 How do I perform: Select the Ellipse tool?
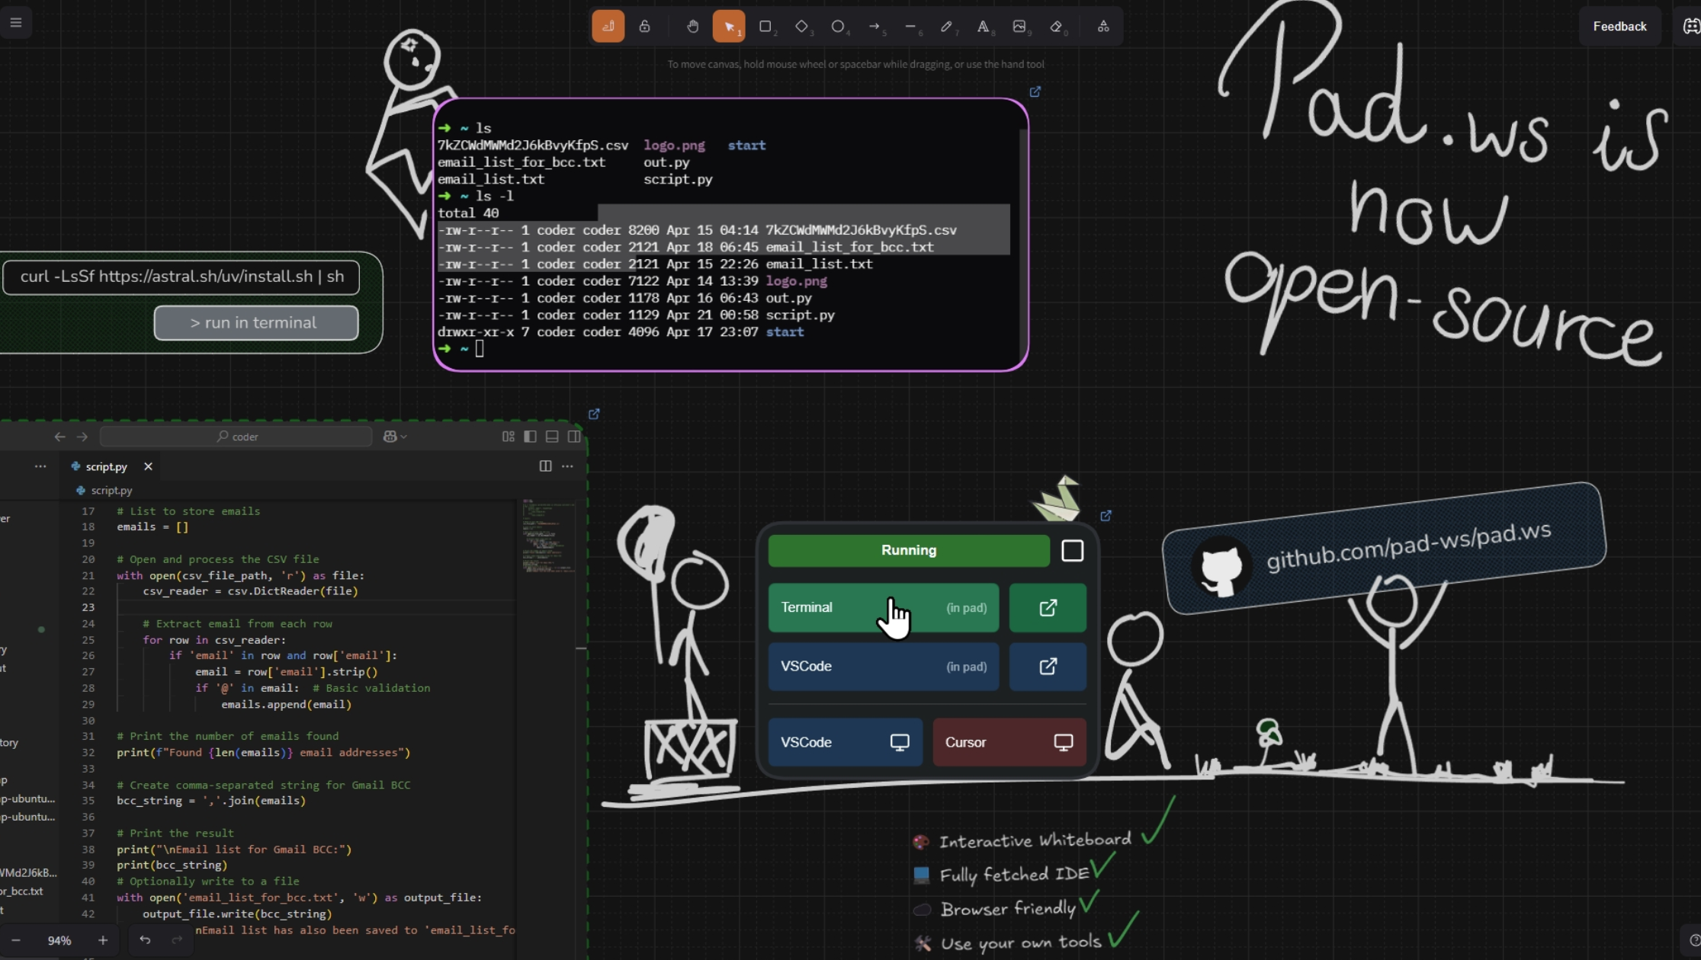[837, 27]
